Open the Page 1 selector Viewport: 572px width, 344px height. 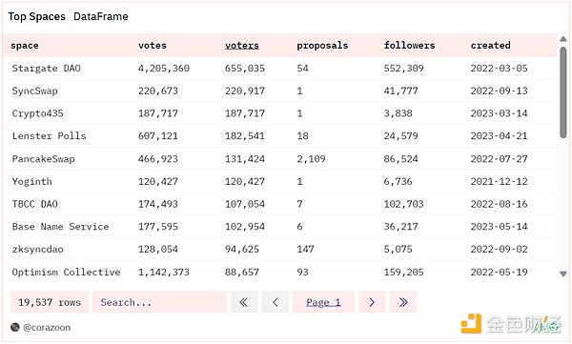tap(323, 302)
